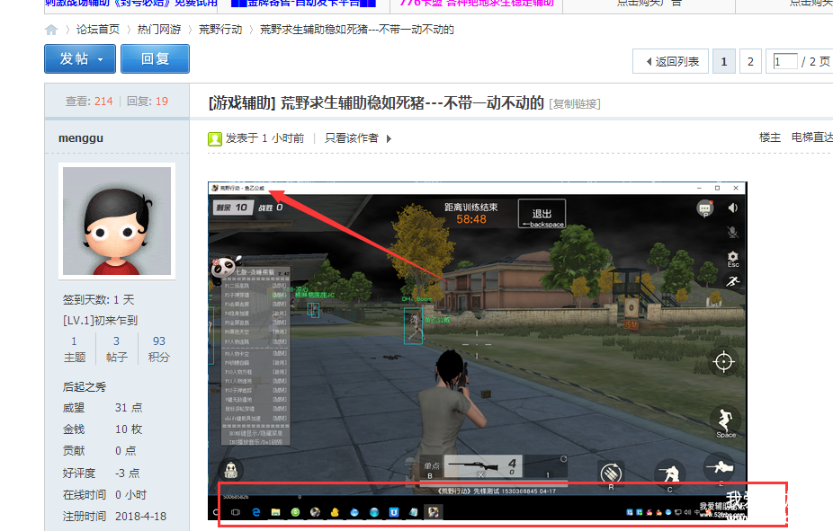
Task: Open the 776卡盟 ad link
Action: pos(477,4)
